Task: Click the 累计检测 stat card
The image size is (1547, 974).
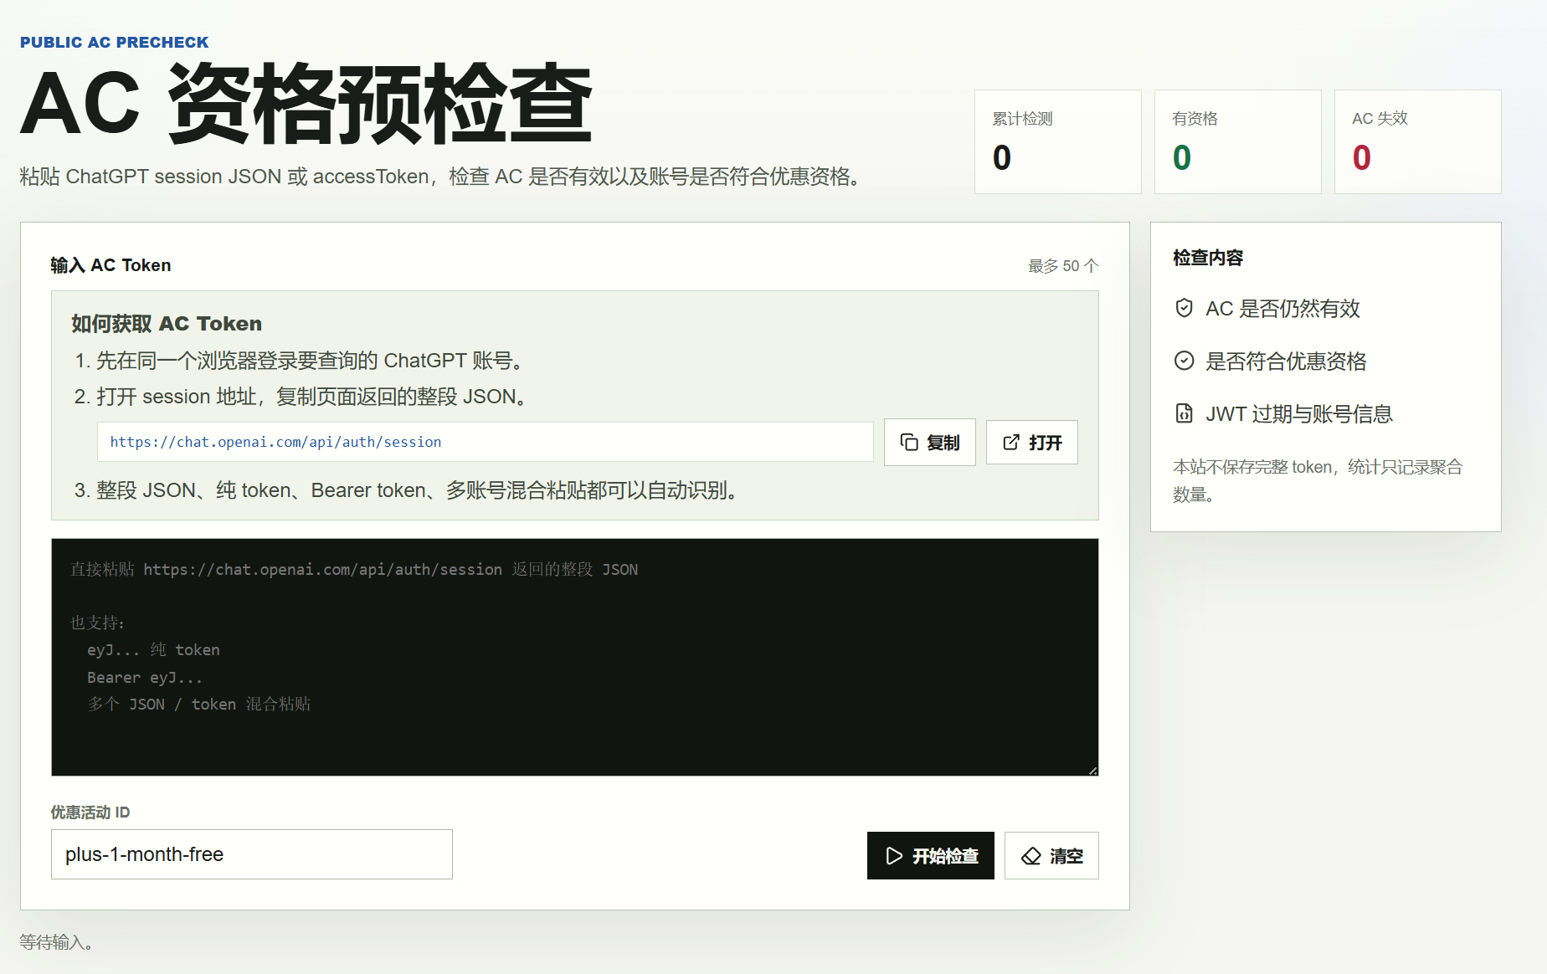Action: tap(1058, 142)
